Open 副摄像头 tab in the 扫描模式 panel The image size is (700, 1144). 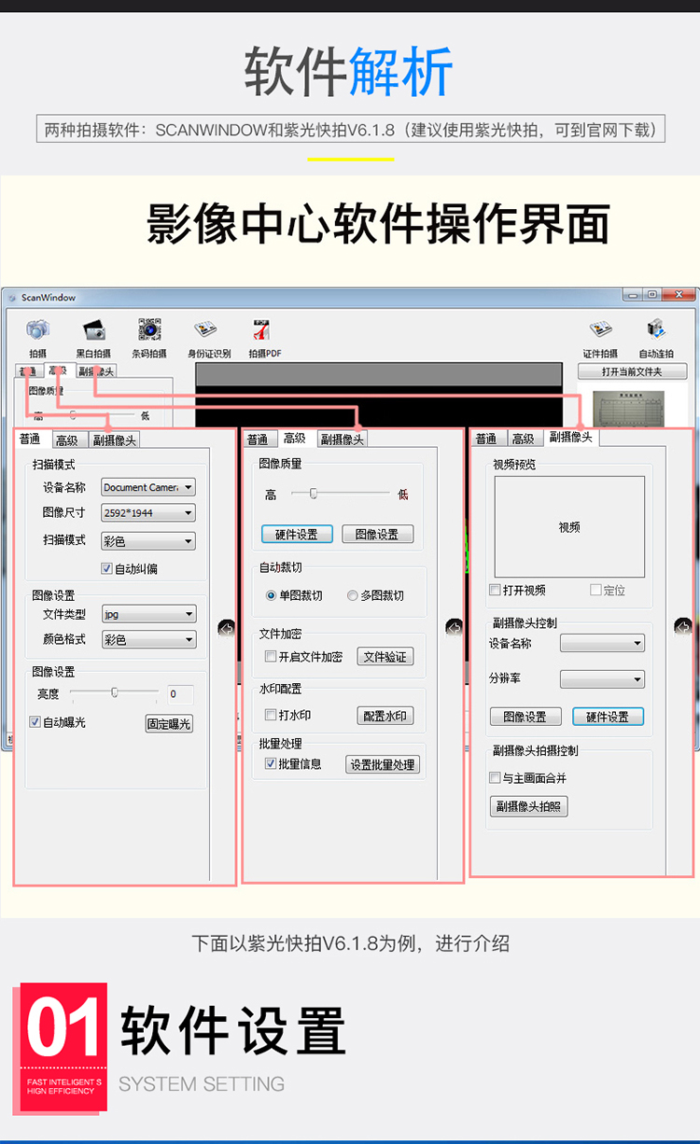pyautogui.click(x=115, y=440)
